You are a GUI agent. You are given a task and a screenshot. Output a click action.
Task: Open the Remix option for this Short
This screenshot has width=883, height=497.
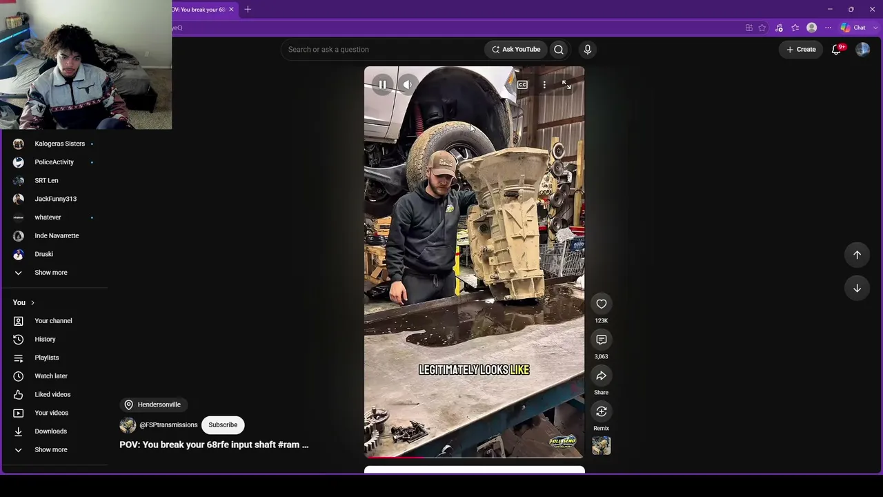click(602, 411)
